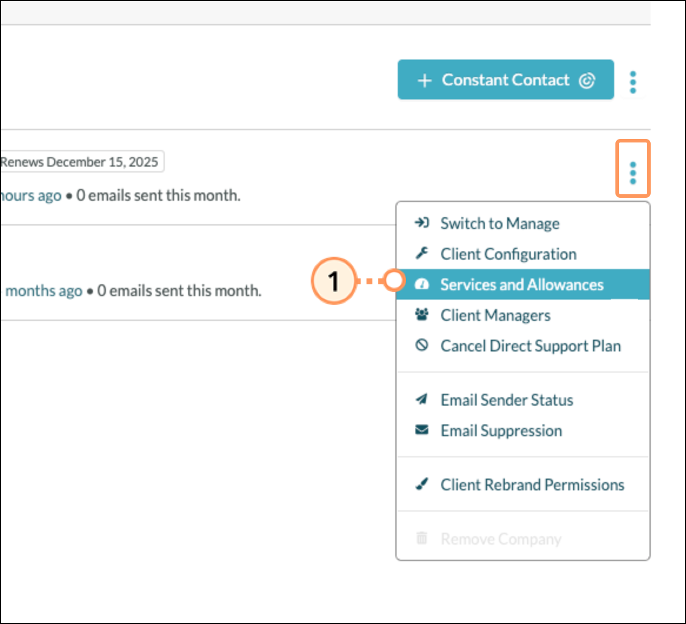Follow the "months ago" link

[x=44, y=291]
